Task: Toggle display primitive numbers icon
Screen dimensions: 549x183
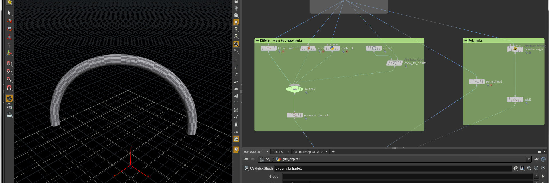Action: [236, 96]
